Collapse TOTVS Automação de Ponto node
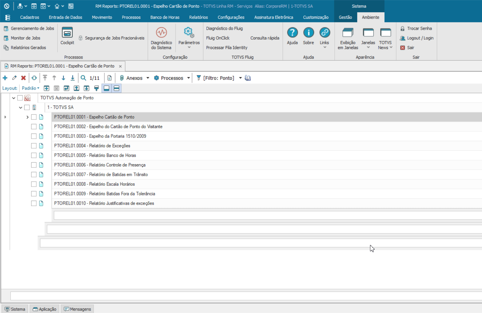 point(14,98)
